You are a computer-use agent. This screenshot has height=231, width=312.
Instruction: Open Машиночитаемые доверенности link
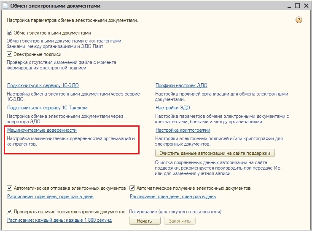(42, 130)
